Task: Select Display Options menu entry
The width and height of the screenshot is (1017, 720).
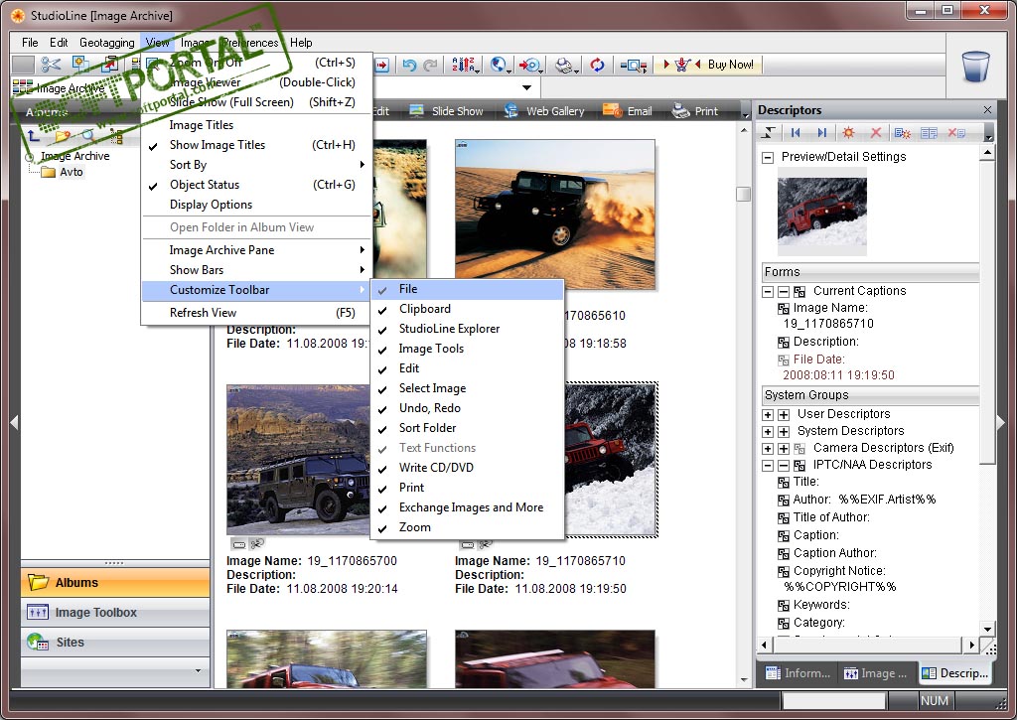Action: coord(256,205)
